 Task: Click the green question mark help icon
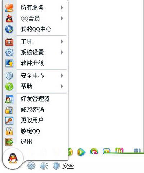point(9,86)
